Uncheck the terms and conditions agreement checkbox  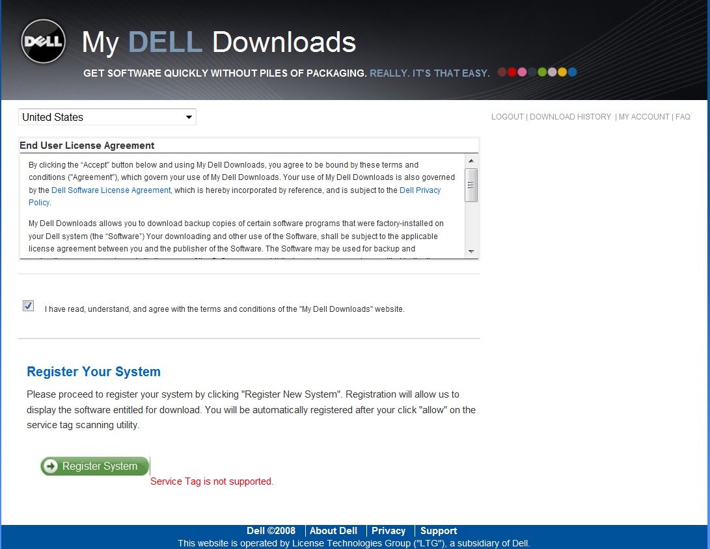pos(28,306)
